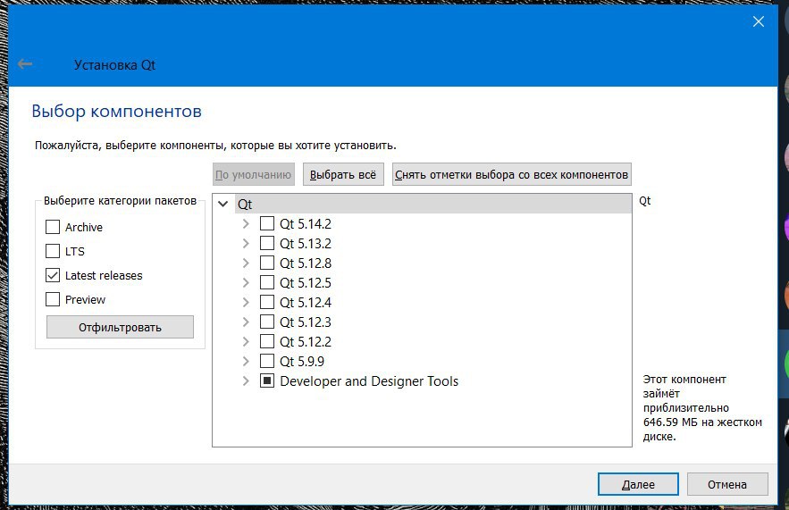Check the Qt 5.12.8 component
This screenshot has width=789, height=510.
pos(266,263)
